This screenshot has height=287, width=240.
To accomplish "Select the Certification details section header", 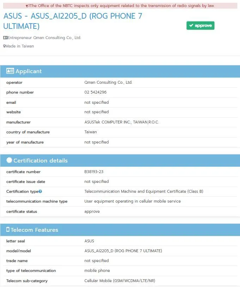I will click(120, 160).
